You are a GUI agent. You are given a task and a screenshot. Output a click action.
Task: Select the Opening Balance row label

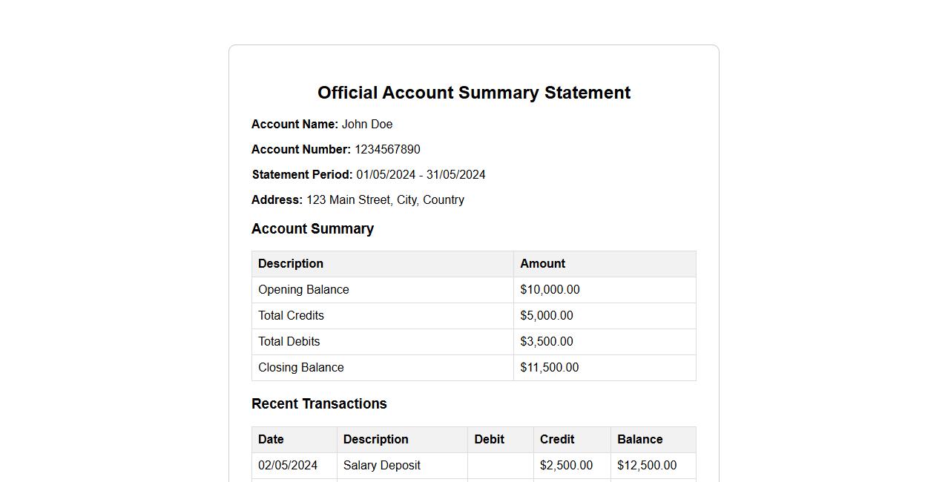303,290
